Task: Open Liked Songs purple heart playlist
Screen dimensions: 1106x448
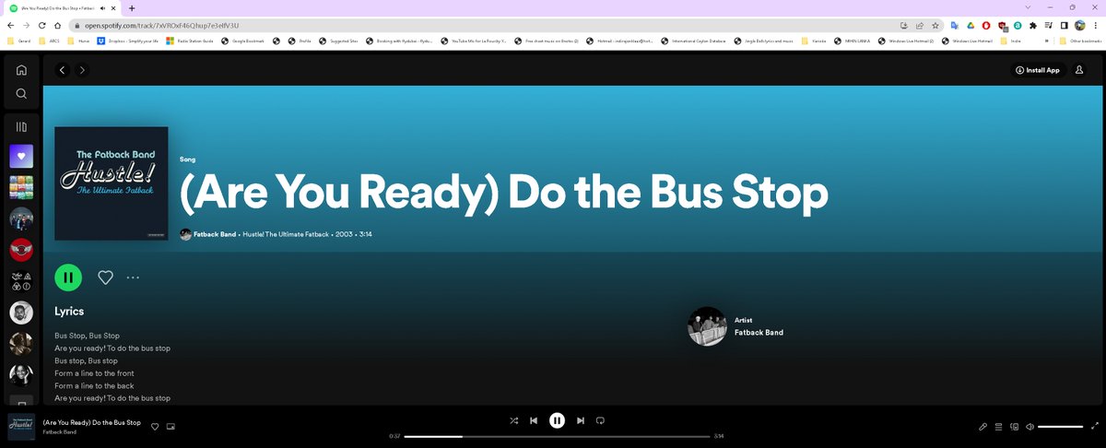Action: (21, 156)
